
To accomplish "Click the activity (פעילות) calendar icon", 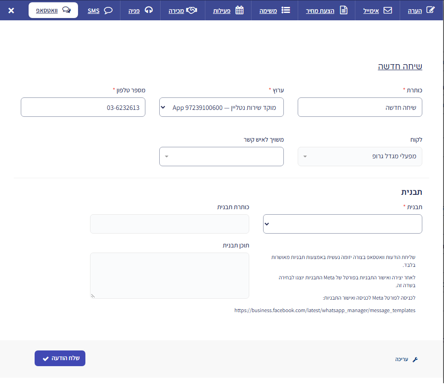I will (x=239, y=10).
